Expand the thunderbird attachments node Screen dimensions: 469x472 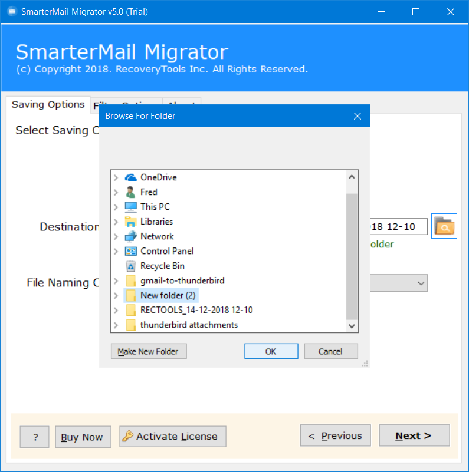(x=116, y=325)
